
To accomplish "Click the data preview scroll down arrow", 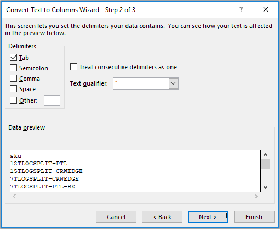I will pos(266,187).
